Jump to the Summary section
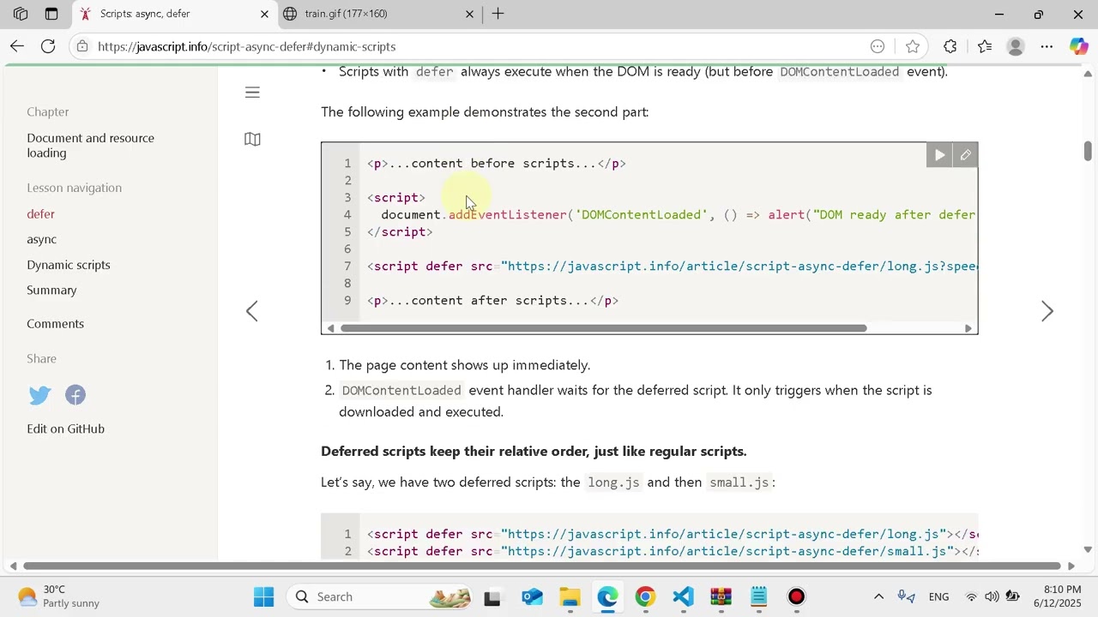1098x617 pixels. tap(51, 290)
